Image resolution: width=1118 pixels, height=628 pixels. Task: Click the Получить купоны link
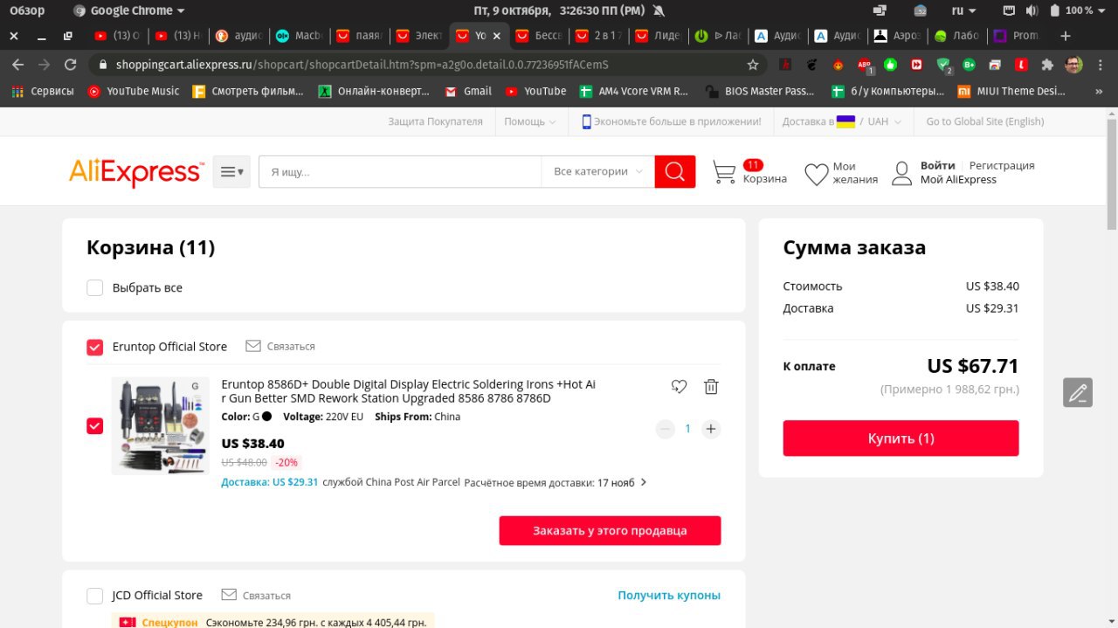coord(669,595)
